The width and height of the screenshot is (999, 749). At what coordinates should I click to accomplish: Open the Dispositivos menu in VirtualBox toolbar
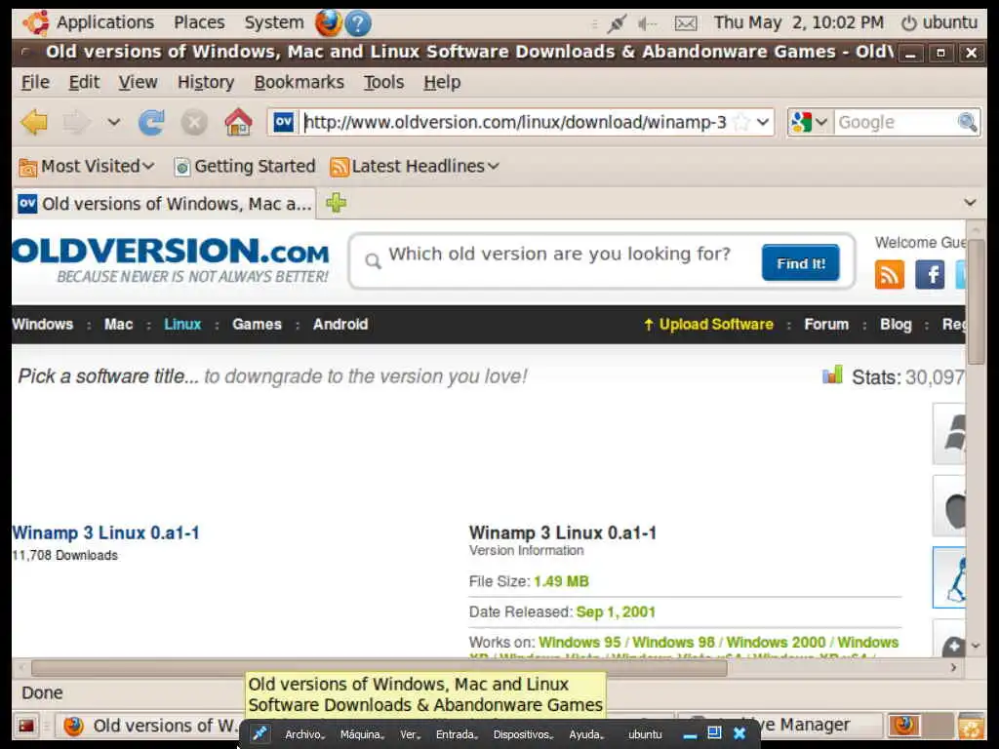click(x=523, y=734)
